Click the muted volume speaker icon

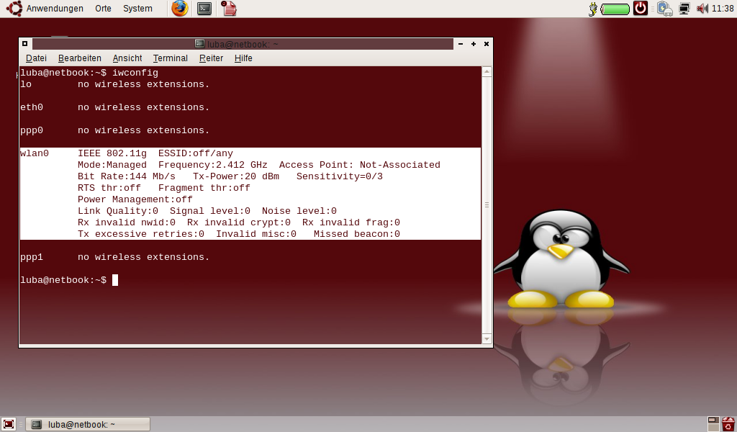702,9
